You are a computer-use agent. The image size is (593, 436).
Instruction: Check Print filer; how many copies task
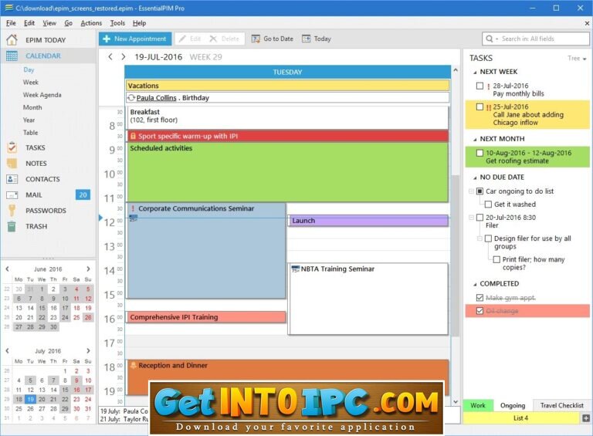[x=496, y=259]
